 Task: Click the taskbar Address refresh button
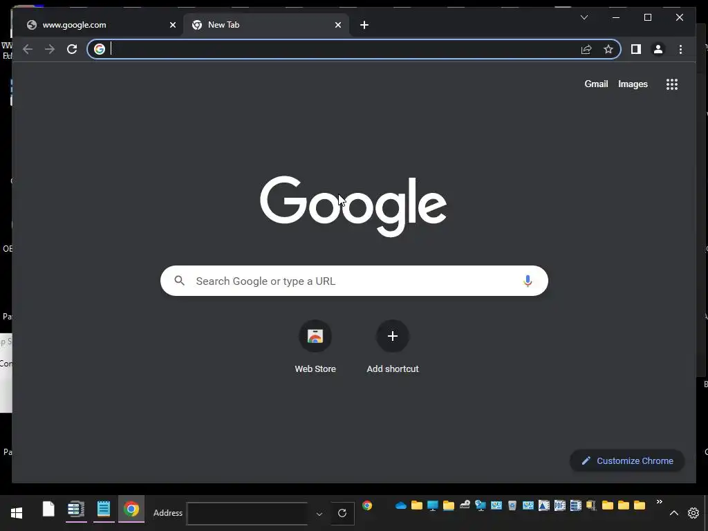point(342,513)
